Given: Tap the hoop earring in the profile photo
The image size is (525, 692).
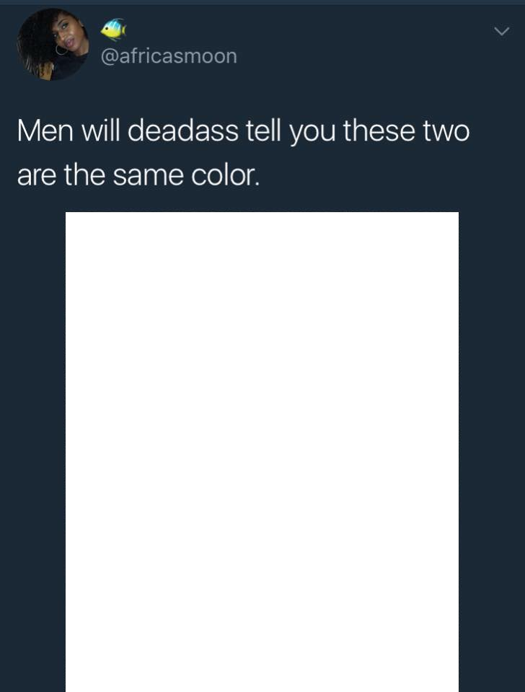Looking at the screenshot, I should (x=62, y=48).
